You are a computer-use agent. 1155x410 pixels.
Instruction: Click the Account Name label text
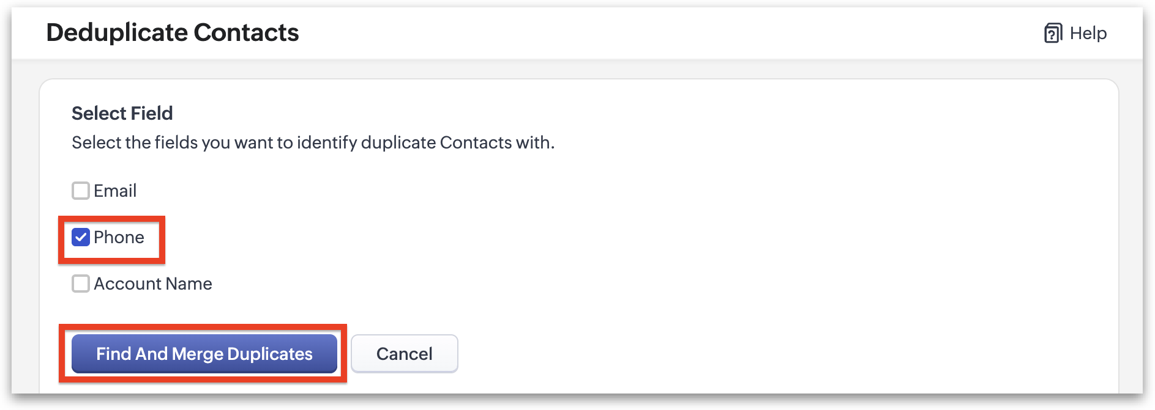153,284
